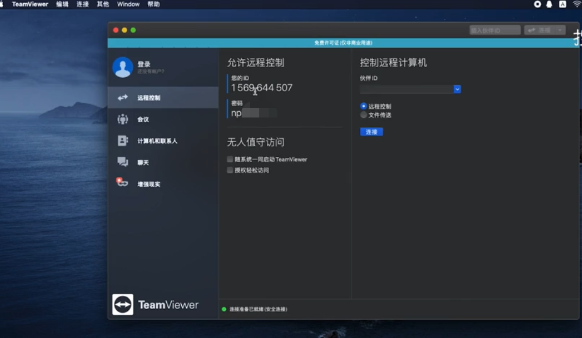Screen dimensions: 582x338
Task: Open the 聊天 chat icon
Action: click(123, 162)
